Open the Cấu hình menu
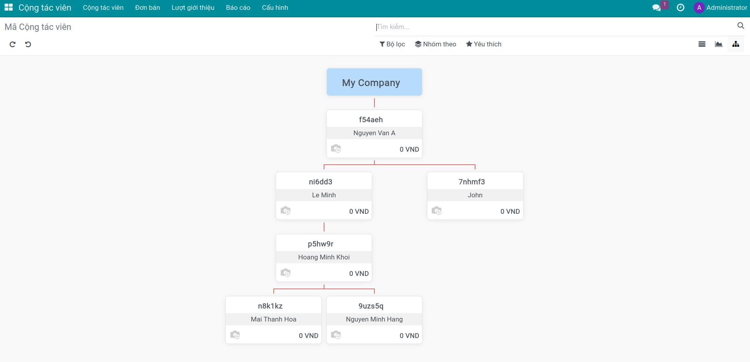Viewport: 750px width, 362px height. pos(275,7)
